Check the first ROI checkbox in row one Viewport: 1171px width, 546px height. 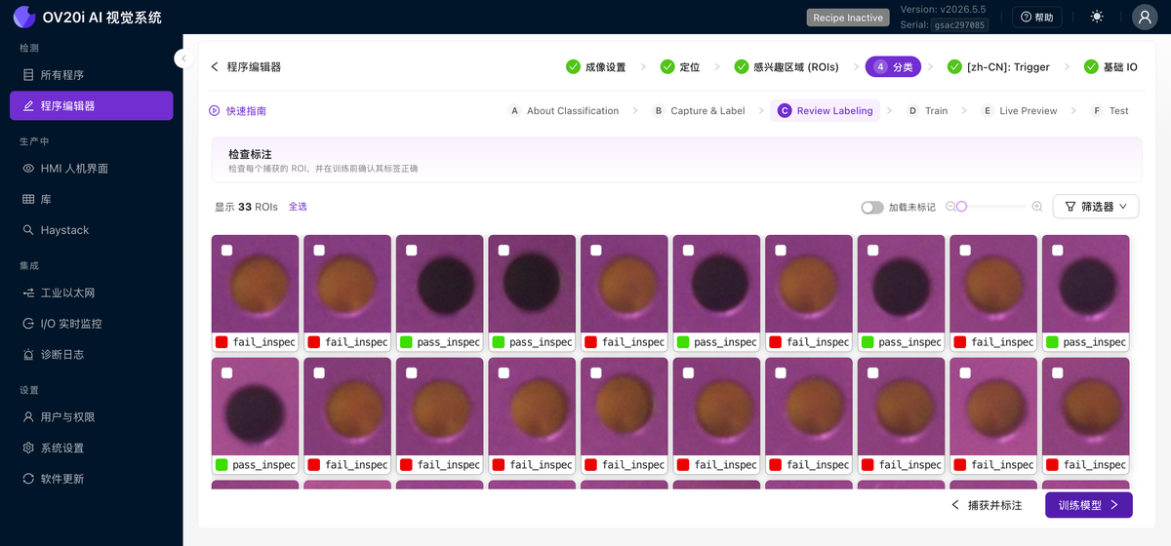[x=227, y=251]
